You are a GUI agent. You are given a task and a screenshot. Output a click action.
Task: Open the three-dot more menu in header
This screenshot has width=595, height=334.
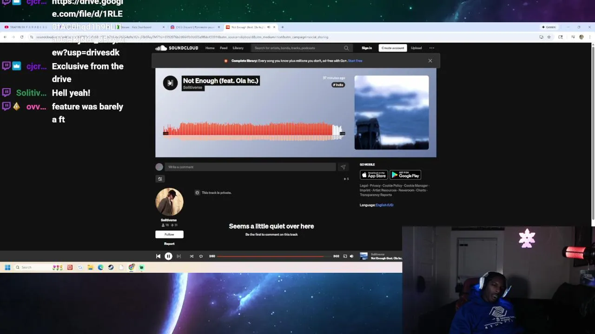(x=432, y=48)
